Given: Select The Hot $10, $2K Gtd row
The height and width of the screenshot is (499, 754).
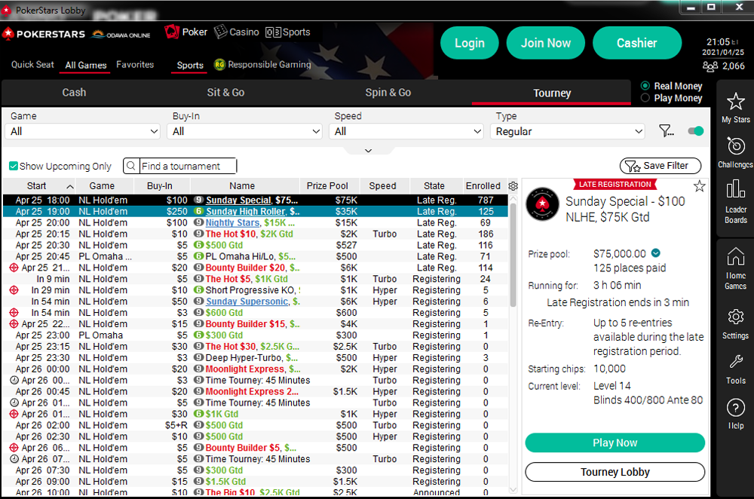Looking at the screenshot, I should click(256, 234).
